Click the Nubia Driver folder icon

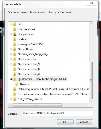click(14, 49)
